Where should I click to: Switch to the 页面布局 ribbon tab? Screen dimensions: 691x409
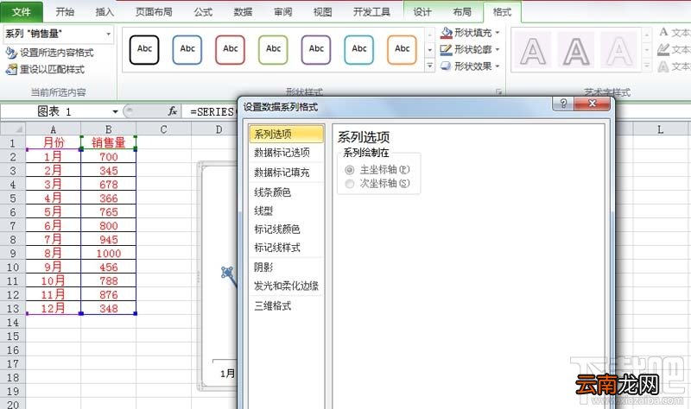(x=154, y=12)
